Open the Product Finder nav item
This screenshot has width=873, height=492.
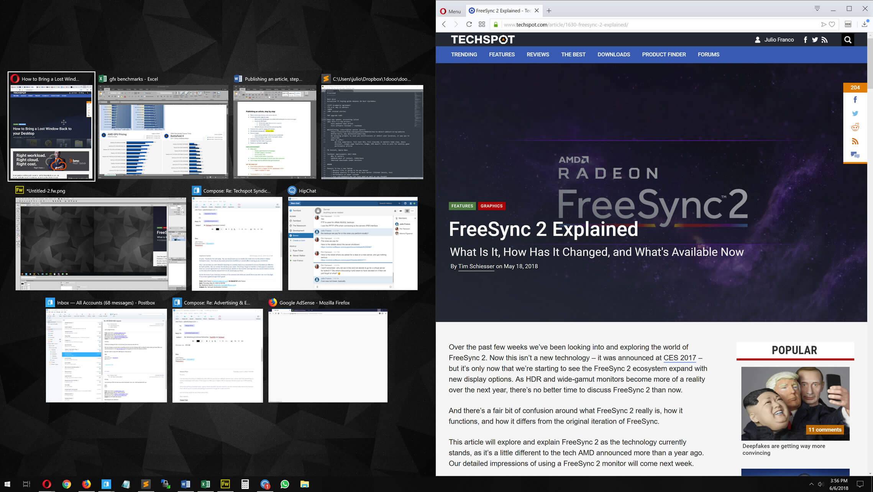click(664, 54)
